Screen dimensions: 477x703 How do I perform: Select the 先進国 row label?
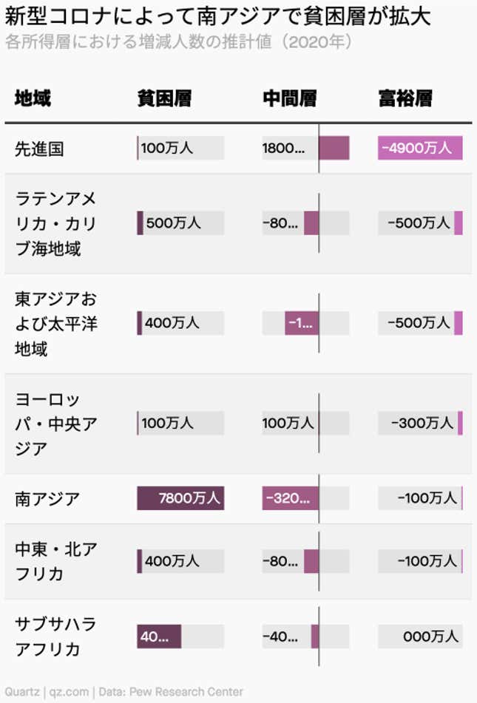[39, 149]
